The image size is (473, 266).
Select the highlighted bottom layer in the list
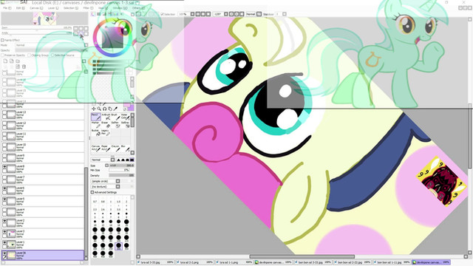point(43,255)
